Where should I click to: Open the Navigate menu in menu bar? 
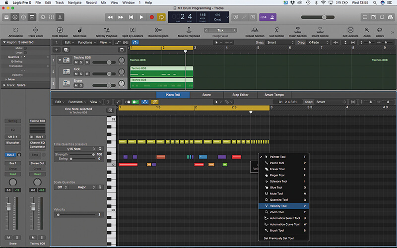(x=74, y=2)
